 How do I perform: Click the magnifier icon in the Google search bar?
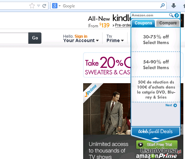pyautogui.click(x=163, y=5)
